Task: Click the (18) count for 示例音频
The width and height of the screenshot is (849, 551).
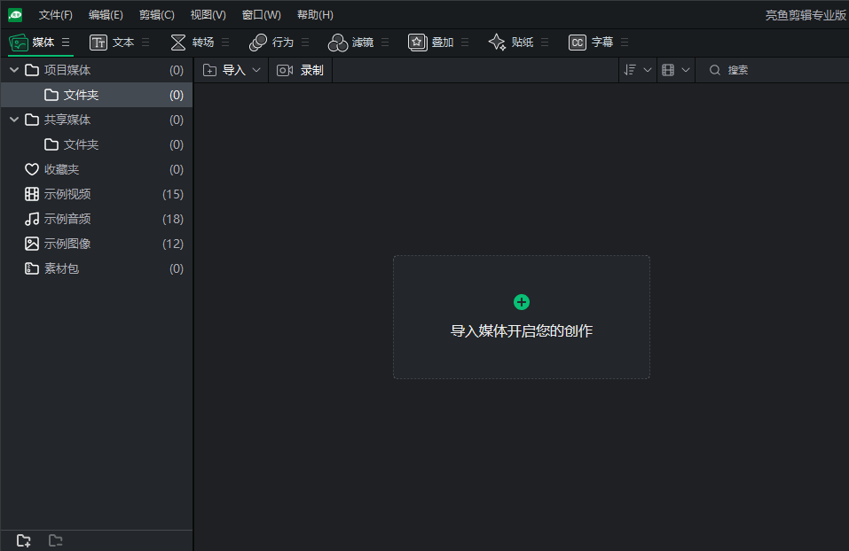Action: (173, 219)
